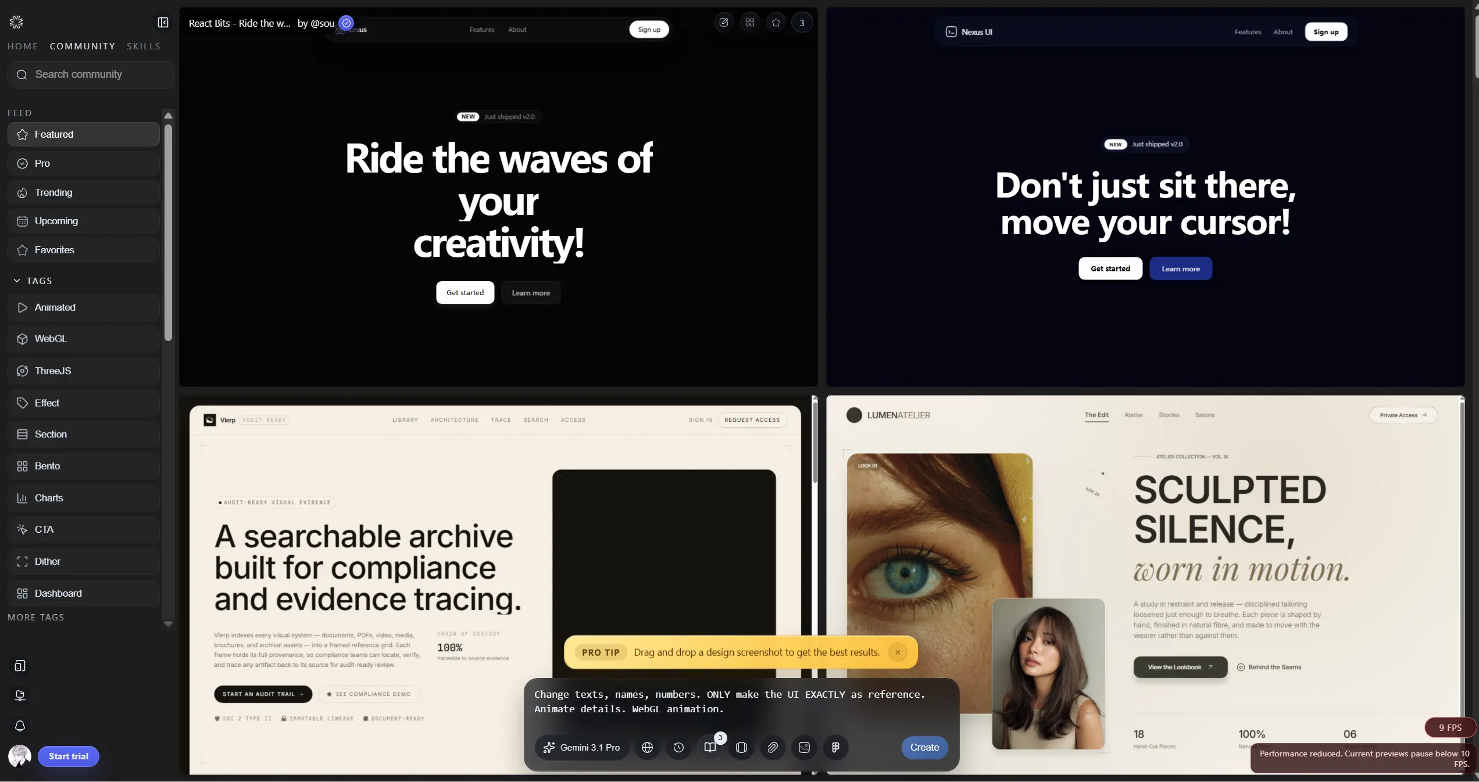The image size is (1479, 782).
Task: Click Sign up in Nexus UI preview
Action: [1326, 32]
